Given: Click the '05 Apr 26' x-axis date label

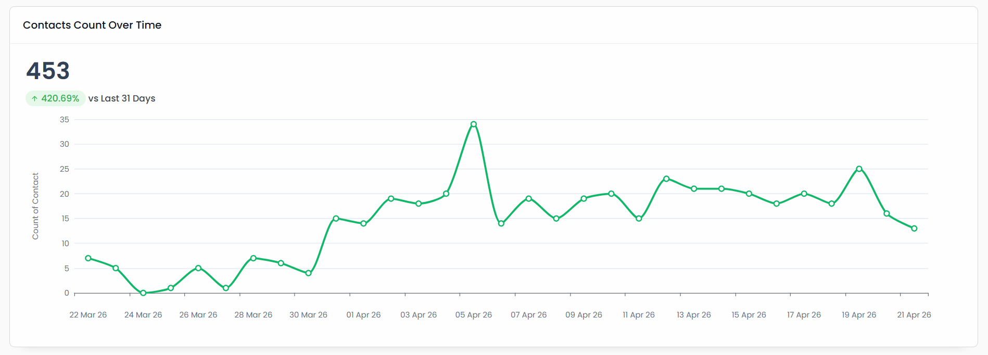Looking at the screenshot, I should [x=474, y=315].
